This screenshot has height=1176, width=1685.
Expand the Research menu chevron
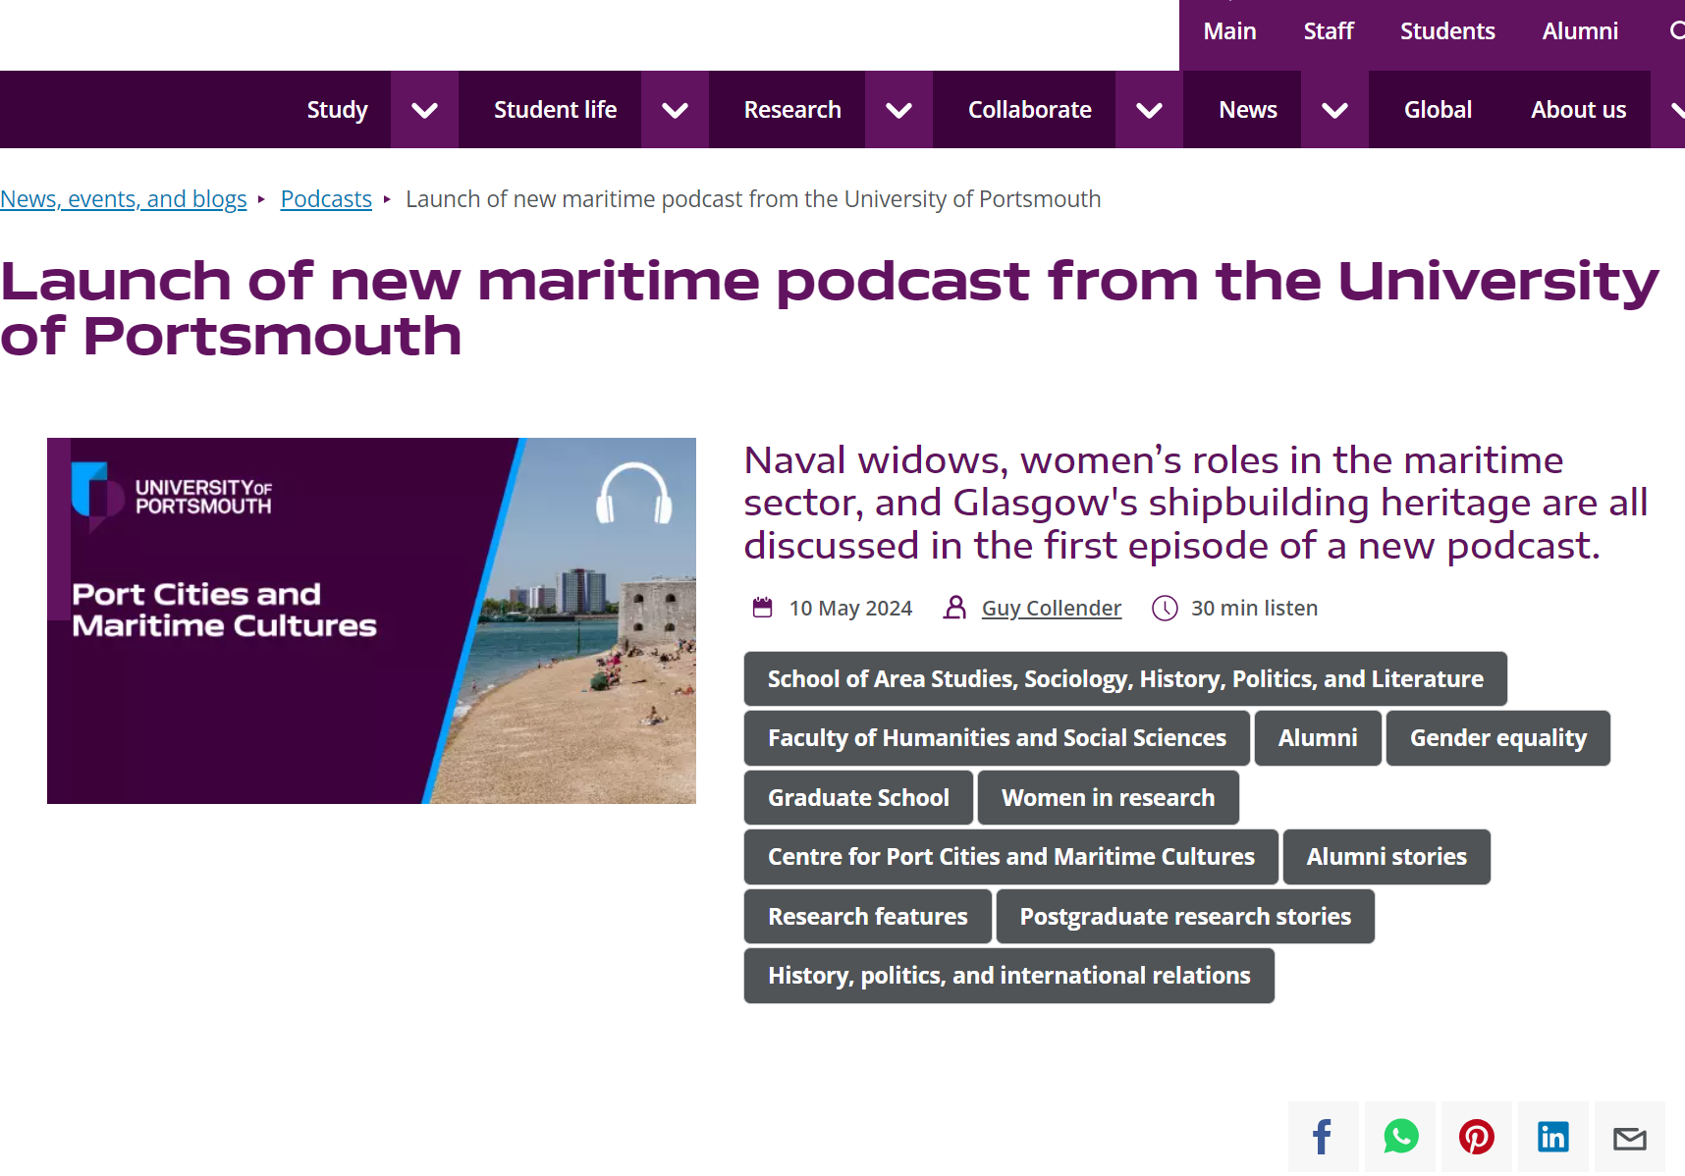click(898, 110)
